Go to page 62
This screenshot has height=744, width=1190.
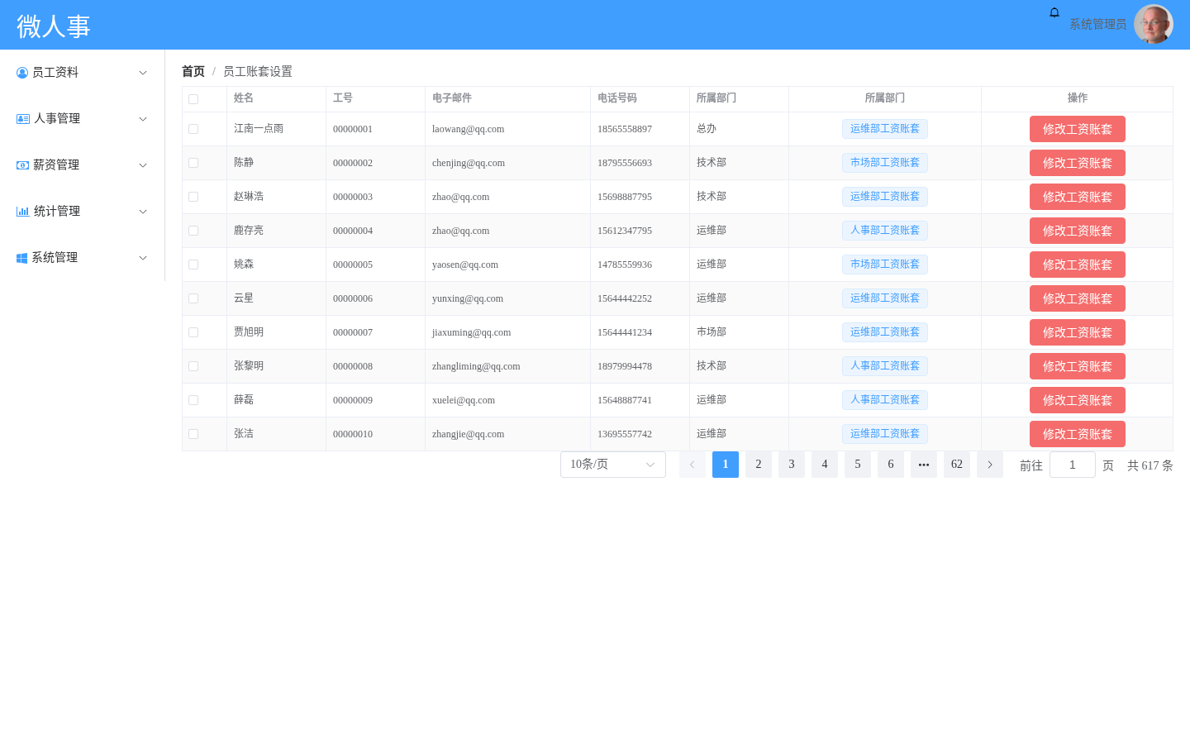[957, 465]
